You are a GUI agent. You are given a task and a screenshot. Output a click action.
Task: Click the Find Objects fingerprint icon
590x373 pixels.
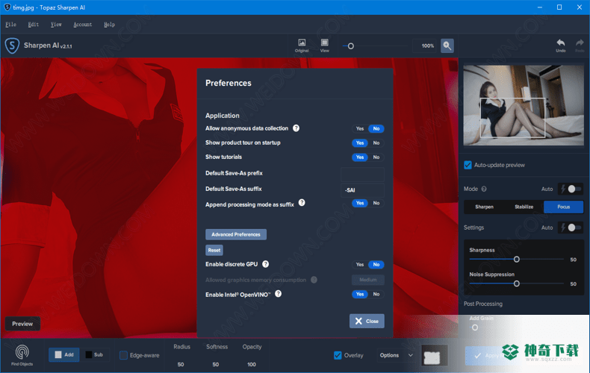(x=22, y=355)
